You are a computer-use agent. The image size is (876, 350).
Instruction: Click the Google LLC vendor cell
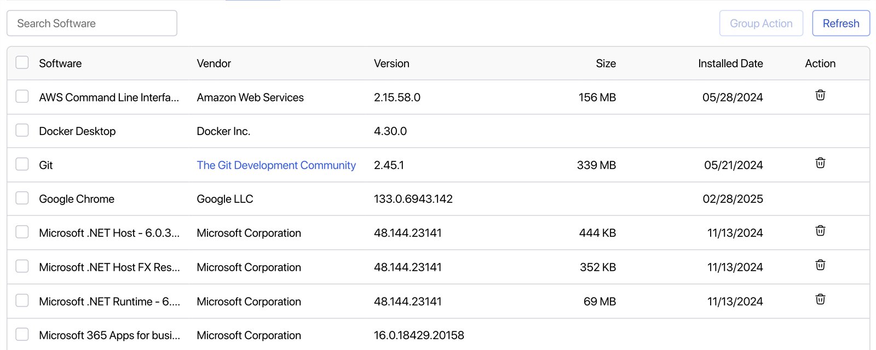225,199
